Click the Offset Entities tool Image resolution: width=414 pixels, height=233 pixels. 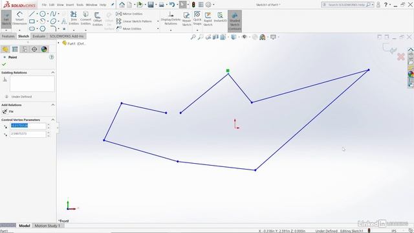(x=98, y=19)
